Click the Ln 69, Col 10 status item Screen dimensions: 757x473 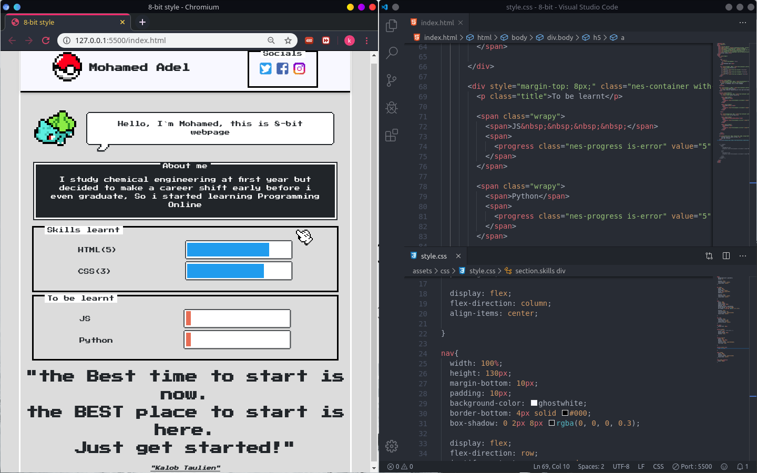551,467
